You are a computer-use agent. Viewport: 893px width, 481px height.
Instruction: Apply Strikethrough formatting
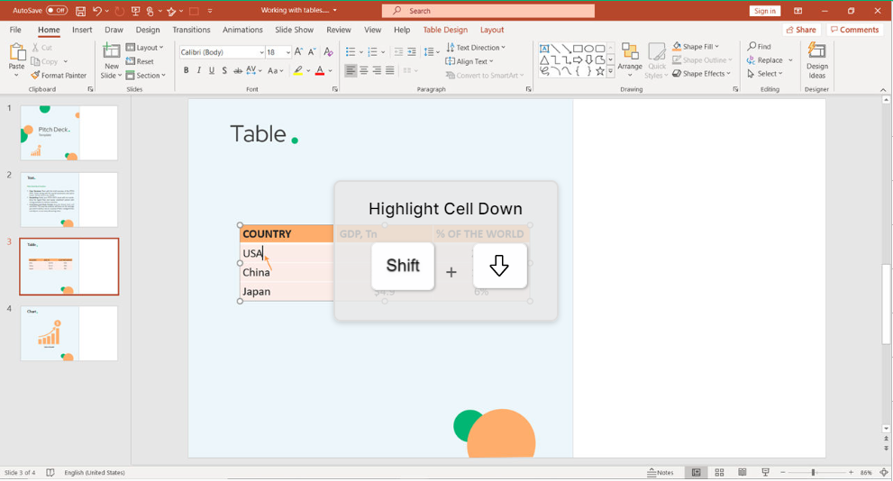click(x=238, y=70)
